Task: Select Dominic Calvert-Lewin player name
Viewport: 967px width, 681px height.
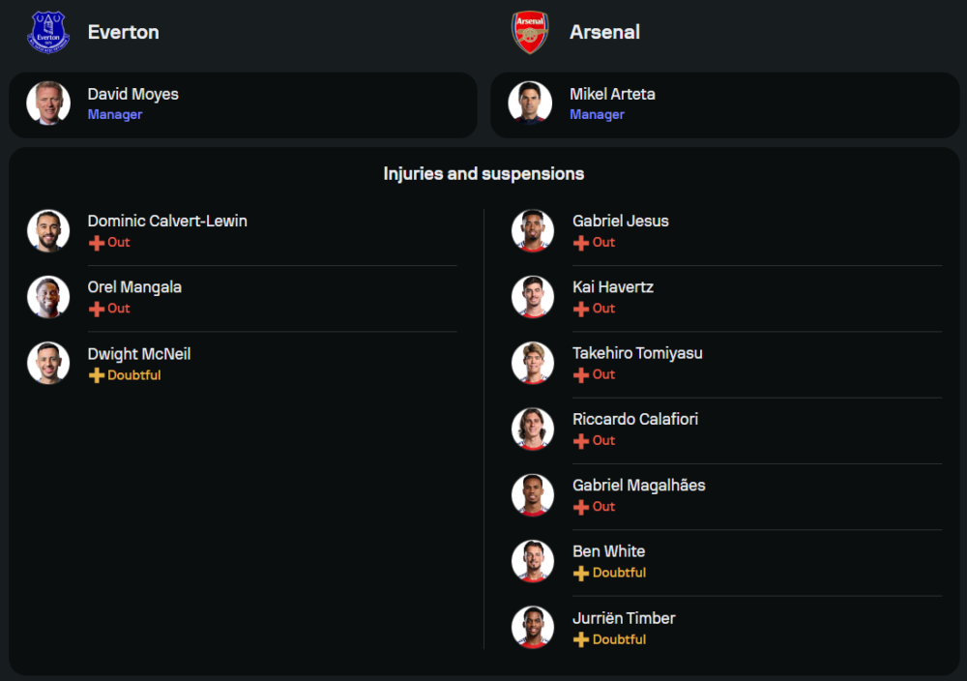Action: click(167, 221)
